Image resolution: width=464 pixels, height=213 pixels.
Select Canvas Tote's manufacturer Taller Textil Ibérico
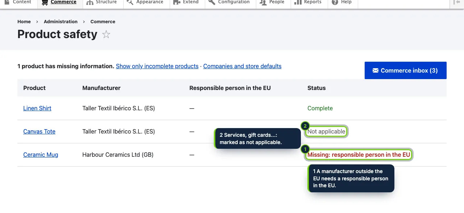[119, 132]
